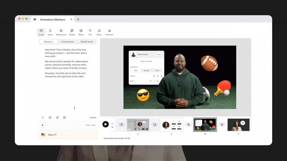
Task: Open the transition between scenes 4 and 5
Action: click(222, 125)
